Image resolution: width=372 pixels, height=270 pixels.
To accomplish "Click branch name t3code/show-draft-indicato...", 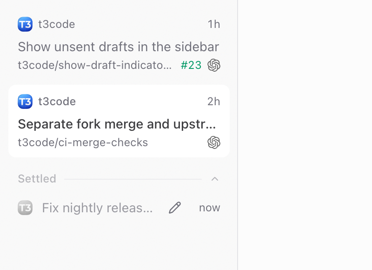I will point(95,65).
